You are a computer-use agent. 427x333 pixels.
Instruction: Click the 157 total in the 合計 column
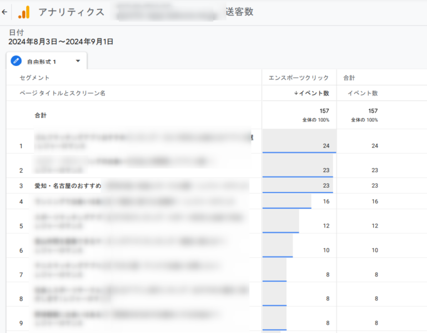point(373,111)
